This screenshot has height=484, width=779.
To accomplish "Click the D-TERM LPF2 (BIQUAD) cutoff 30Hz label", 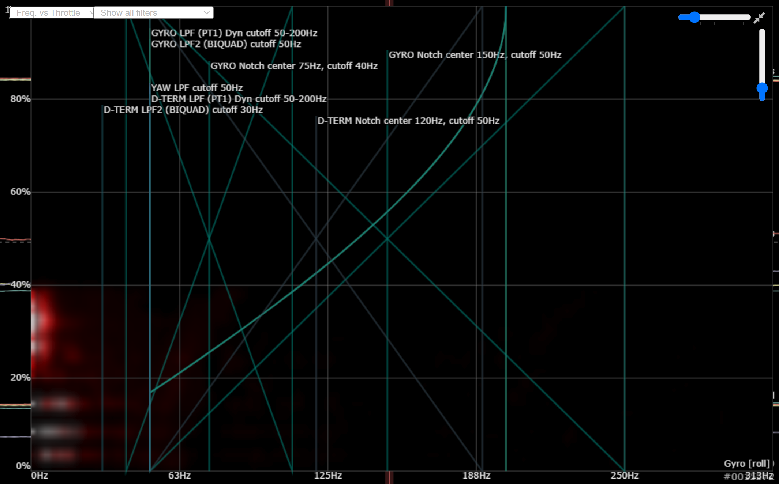I will coord(183,110).
